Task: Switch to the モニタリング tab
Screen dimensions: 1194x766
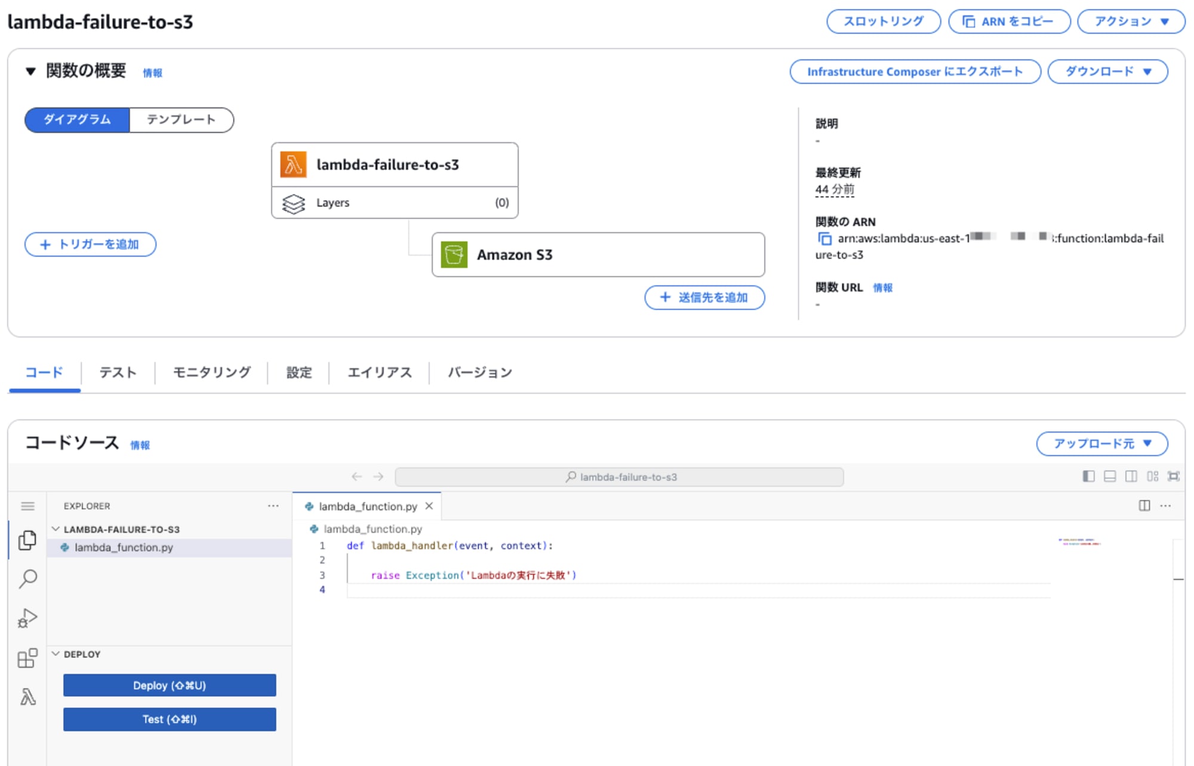Action: [211, 372]
